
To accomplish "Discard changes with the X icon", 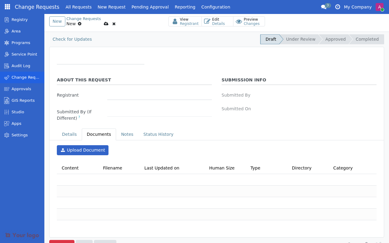I will [114, 24].
